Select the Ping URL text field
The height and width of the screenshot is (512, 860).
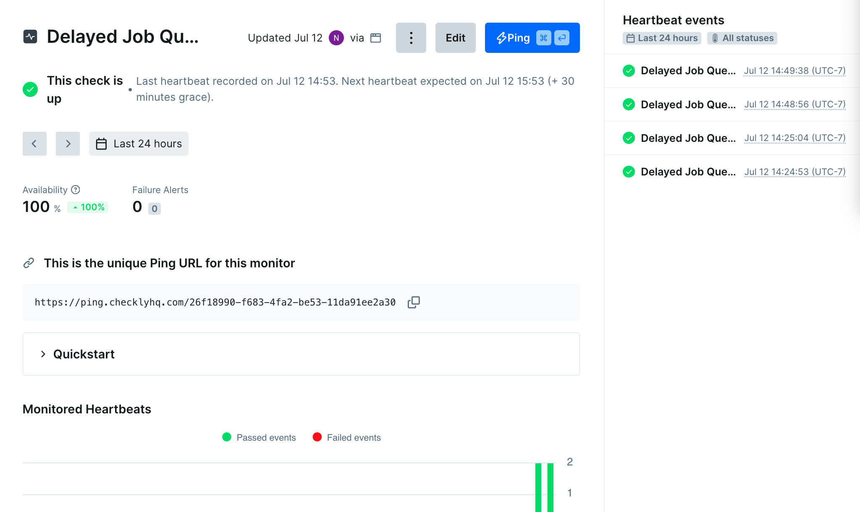(215, 302)
